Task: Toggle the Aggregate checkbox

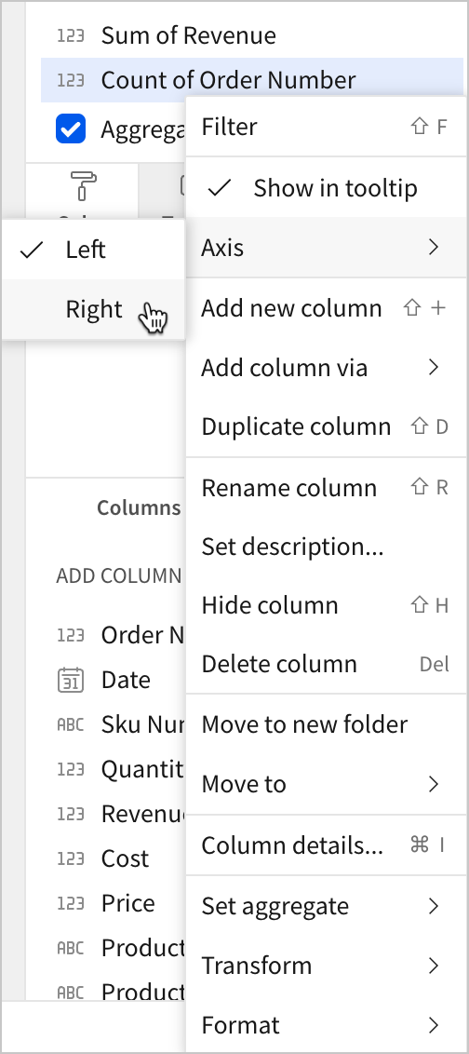Action: [71, 129]
